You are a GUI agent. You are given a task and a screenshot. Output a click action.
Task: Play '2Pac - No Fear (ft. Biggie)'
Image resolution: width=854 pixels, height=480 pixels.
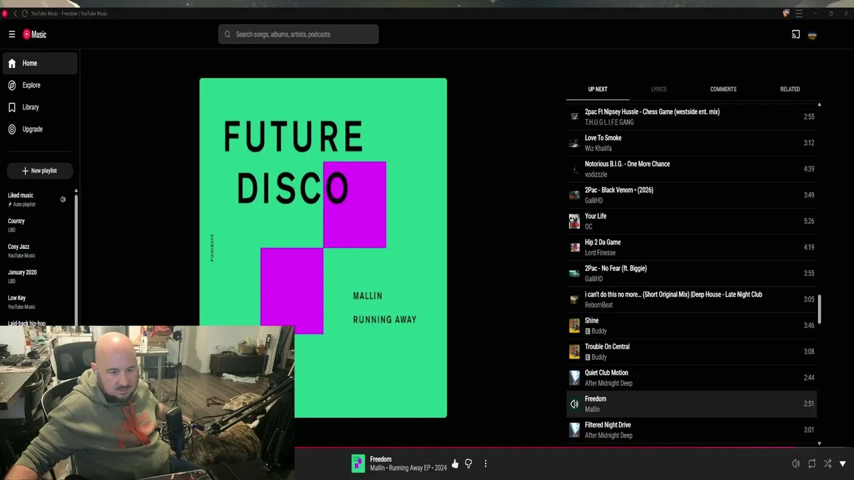point(691,273)
